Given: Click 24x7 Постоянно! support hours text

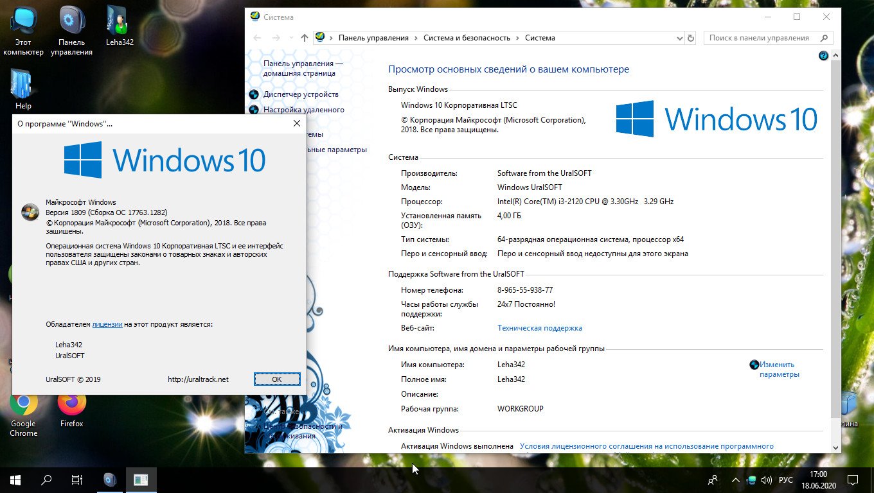Looking at the screenshot, I should click(526, 304).
